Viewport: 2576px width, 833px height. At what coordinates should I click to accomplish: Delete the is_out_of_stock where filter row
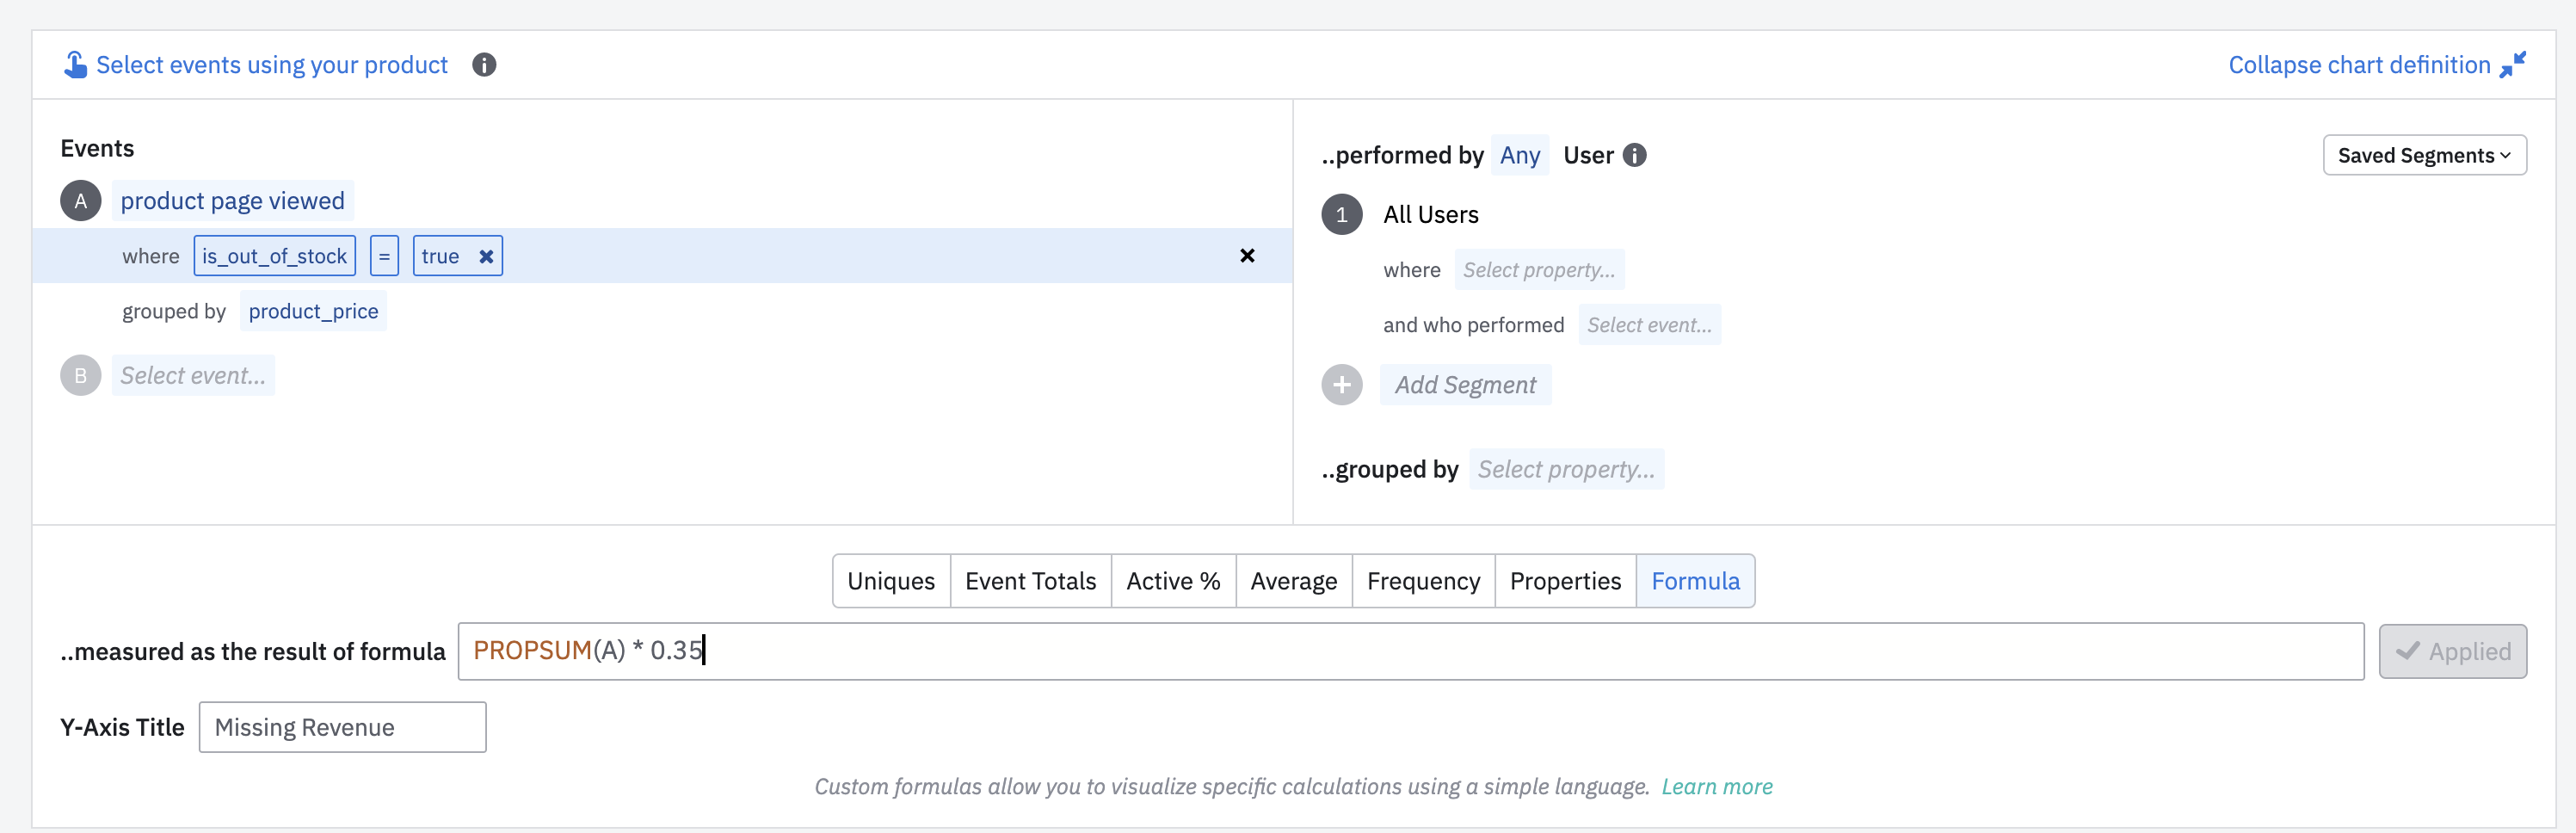point(1247,256)
